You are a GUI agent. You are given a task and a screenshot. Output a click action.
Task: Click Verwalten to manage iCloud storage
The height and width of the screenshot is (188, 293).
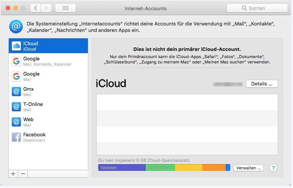pyautogui.click(x=248, y=168)
